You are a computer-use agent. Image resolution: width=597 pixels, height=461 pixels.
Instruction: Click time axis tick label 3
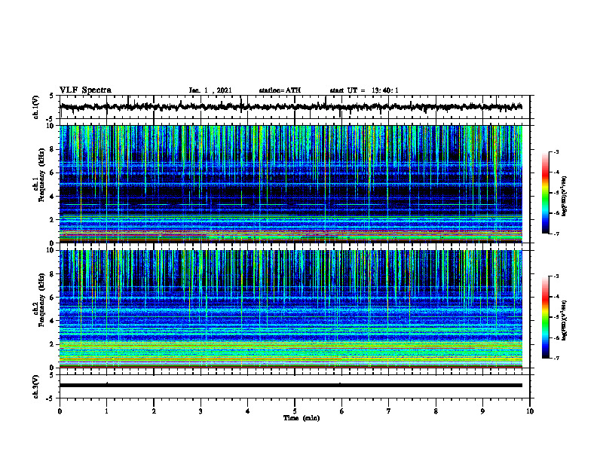[201, 411]
